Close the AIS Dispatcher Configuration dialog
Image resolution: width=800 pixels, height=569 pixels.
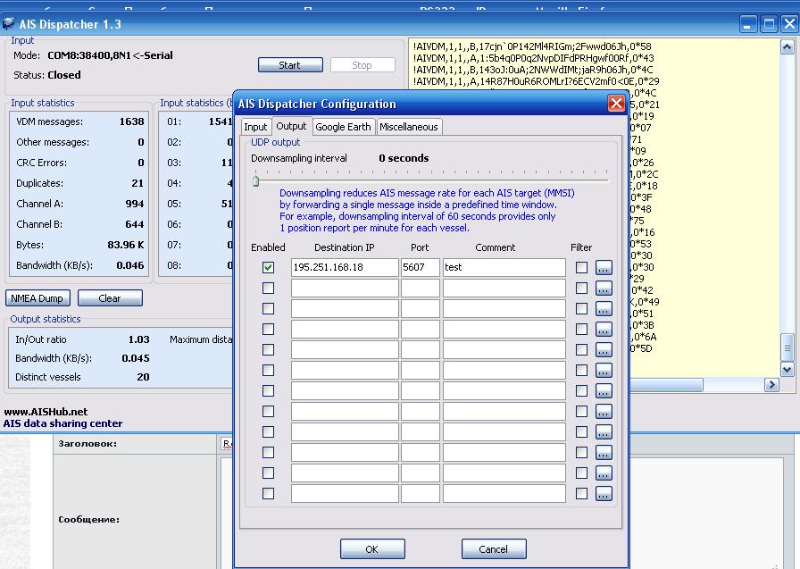click(x=616, y=104)
